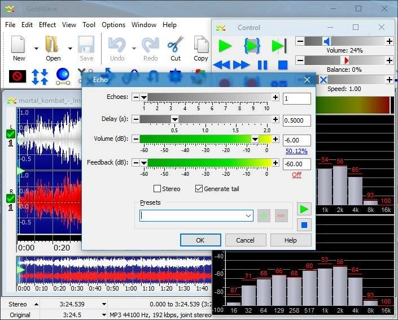Viewport: 398px width, 320px height.
Task: Close the Echo dialog
Action: (307, 80)
